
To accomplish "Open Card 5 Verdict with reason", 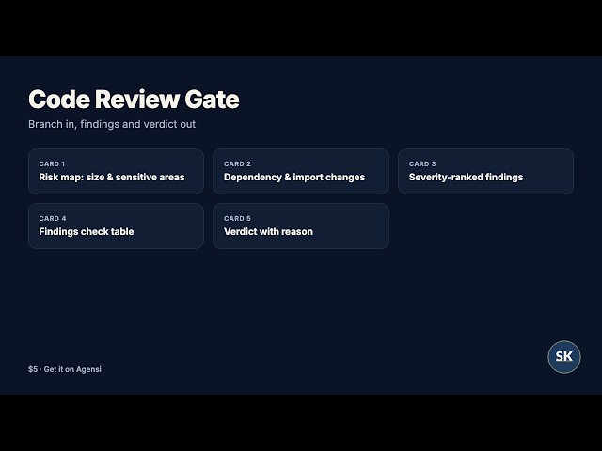I will (301, 225).
